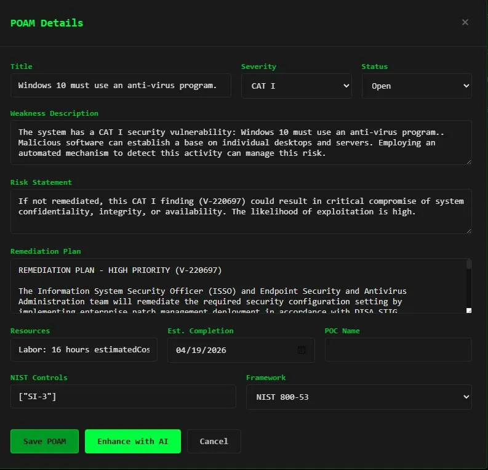Click the Remediation Plan label
Image resolution: width=488 pixels, height=470 pixels.
46,251
